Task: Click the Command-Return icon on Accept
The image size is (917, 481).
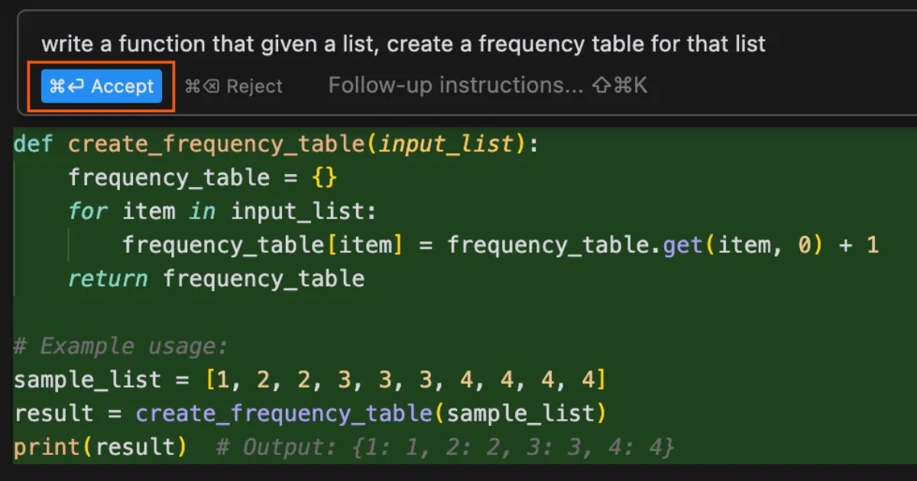Action: click(66, 86)
